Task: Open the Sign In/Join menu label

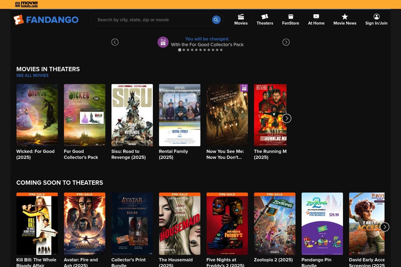Action: pos(376,23)
